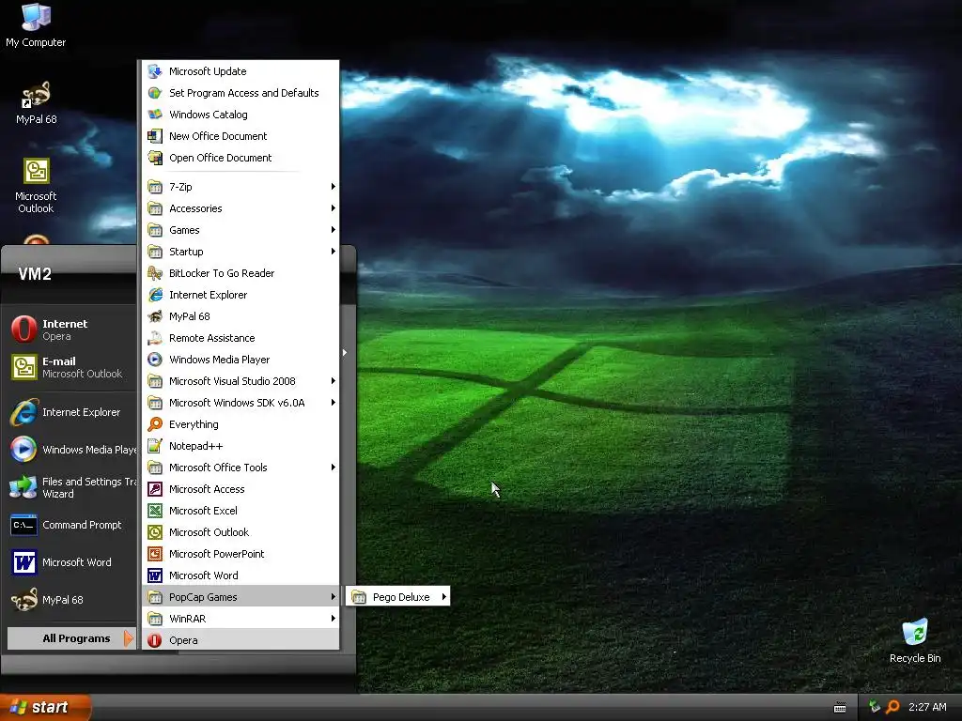Screen dimensions: 962x721
Task: Click the Microsoft Access key icon
Action: 155,488
